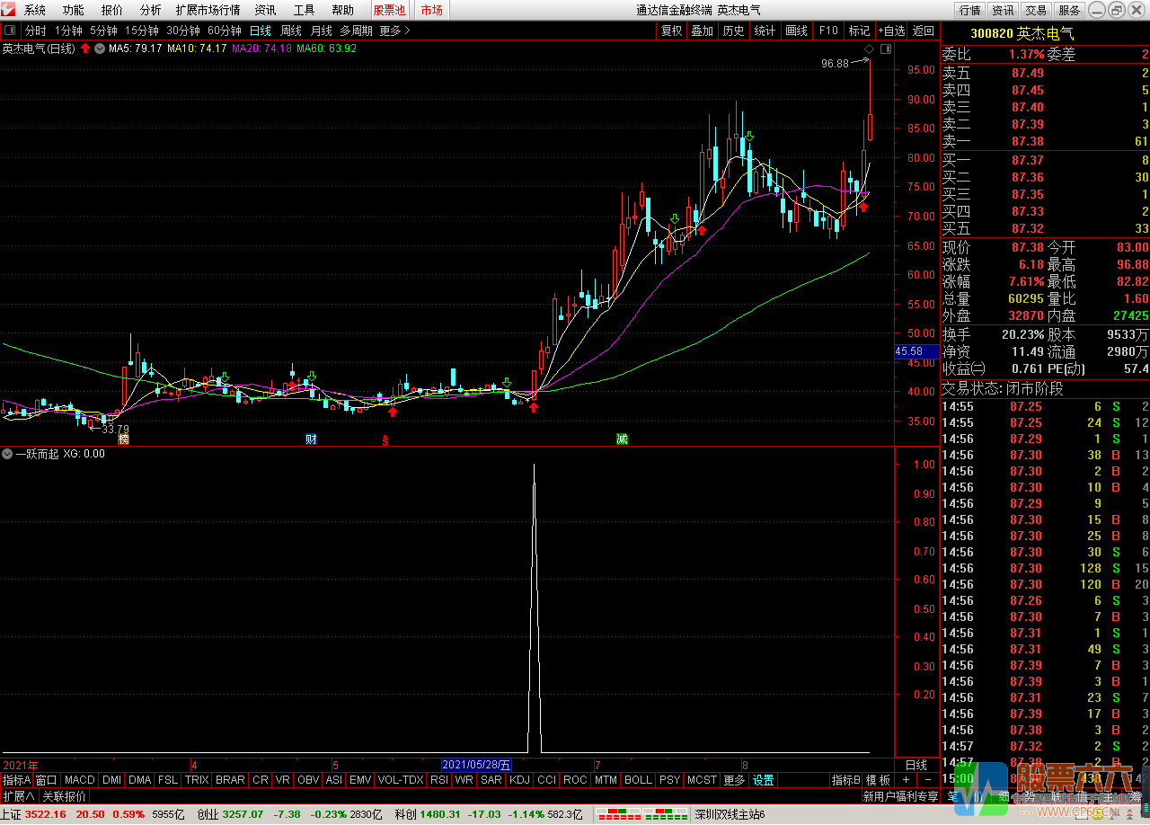Click the 模板 button
The width and height of the screenshot is (1150, 825).
click(x=879, y=780)
